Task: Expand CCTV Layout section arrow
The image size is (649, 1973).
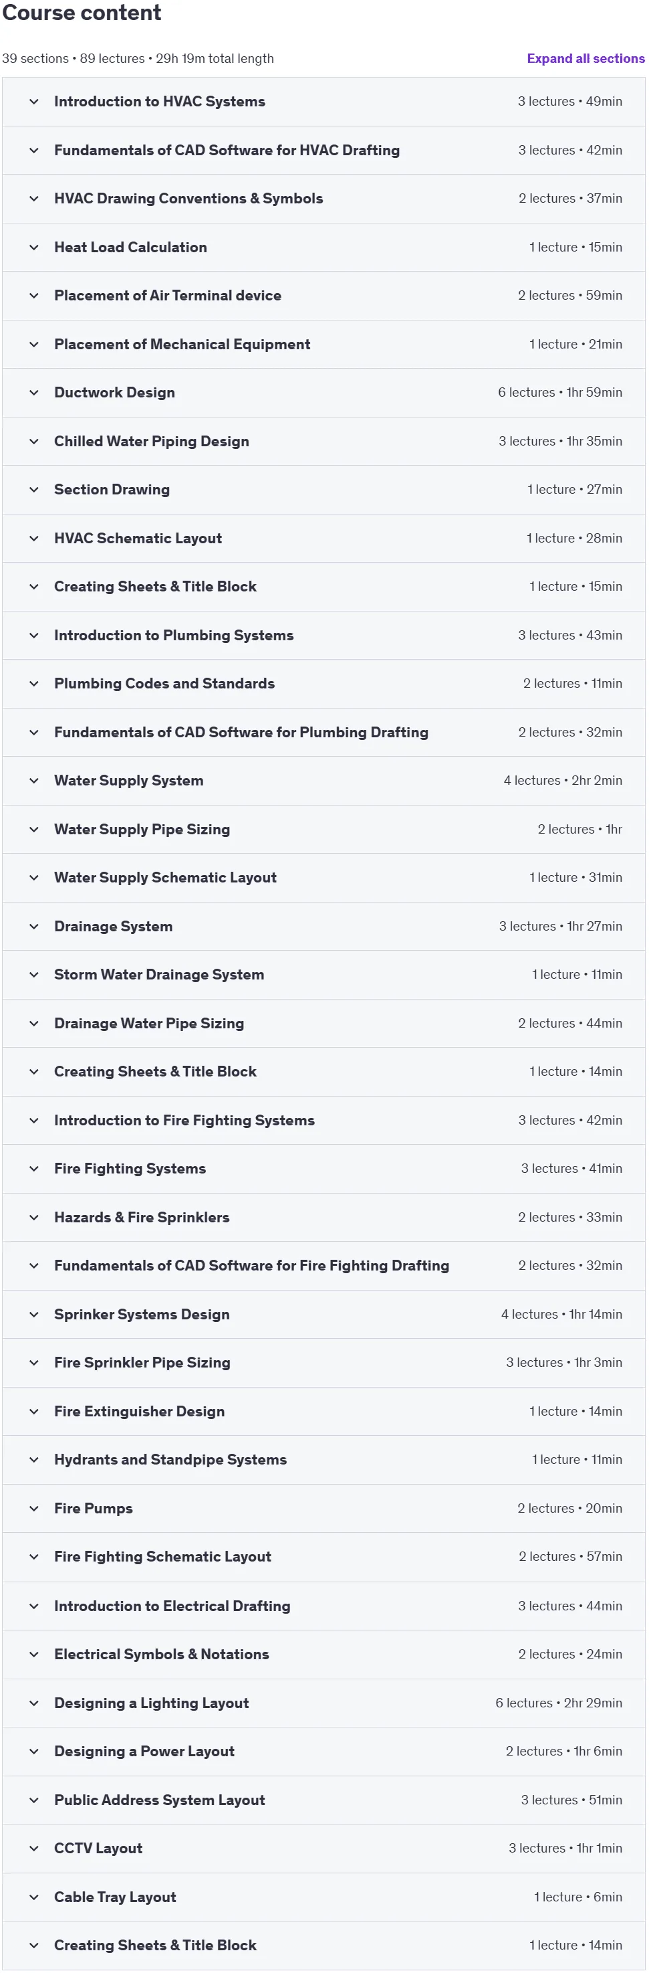Action: pyautogui.click(x=33, y=1848)
